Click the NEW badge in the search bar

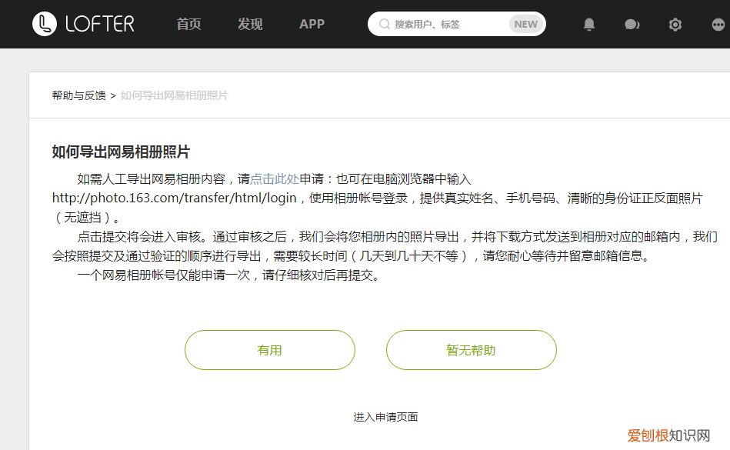point(525,24)
